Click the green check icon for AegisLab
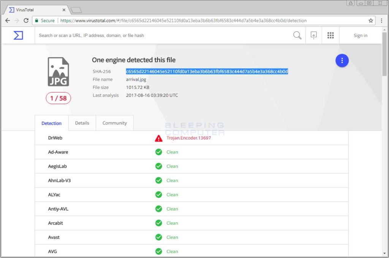The image size is (389, 258). 158,166
